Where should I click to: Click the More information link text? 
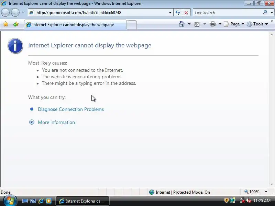[56, 122]
